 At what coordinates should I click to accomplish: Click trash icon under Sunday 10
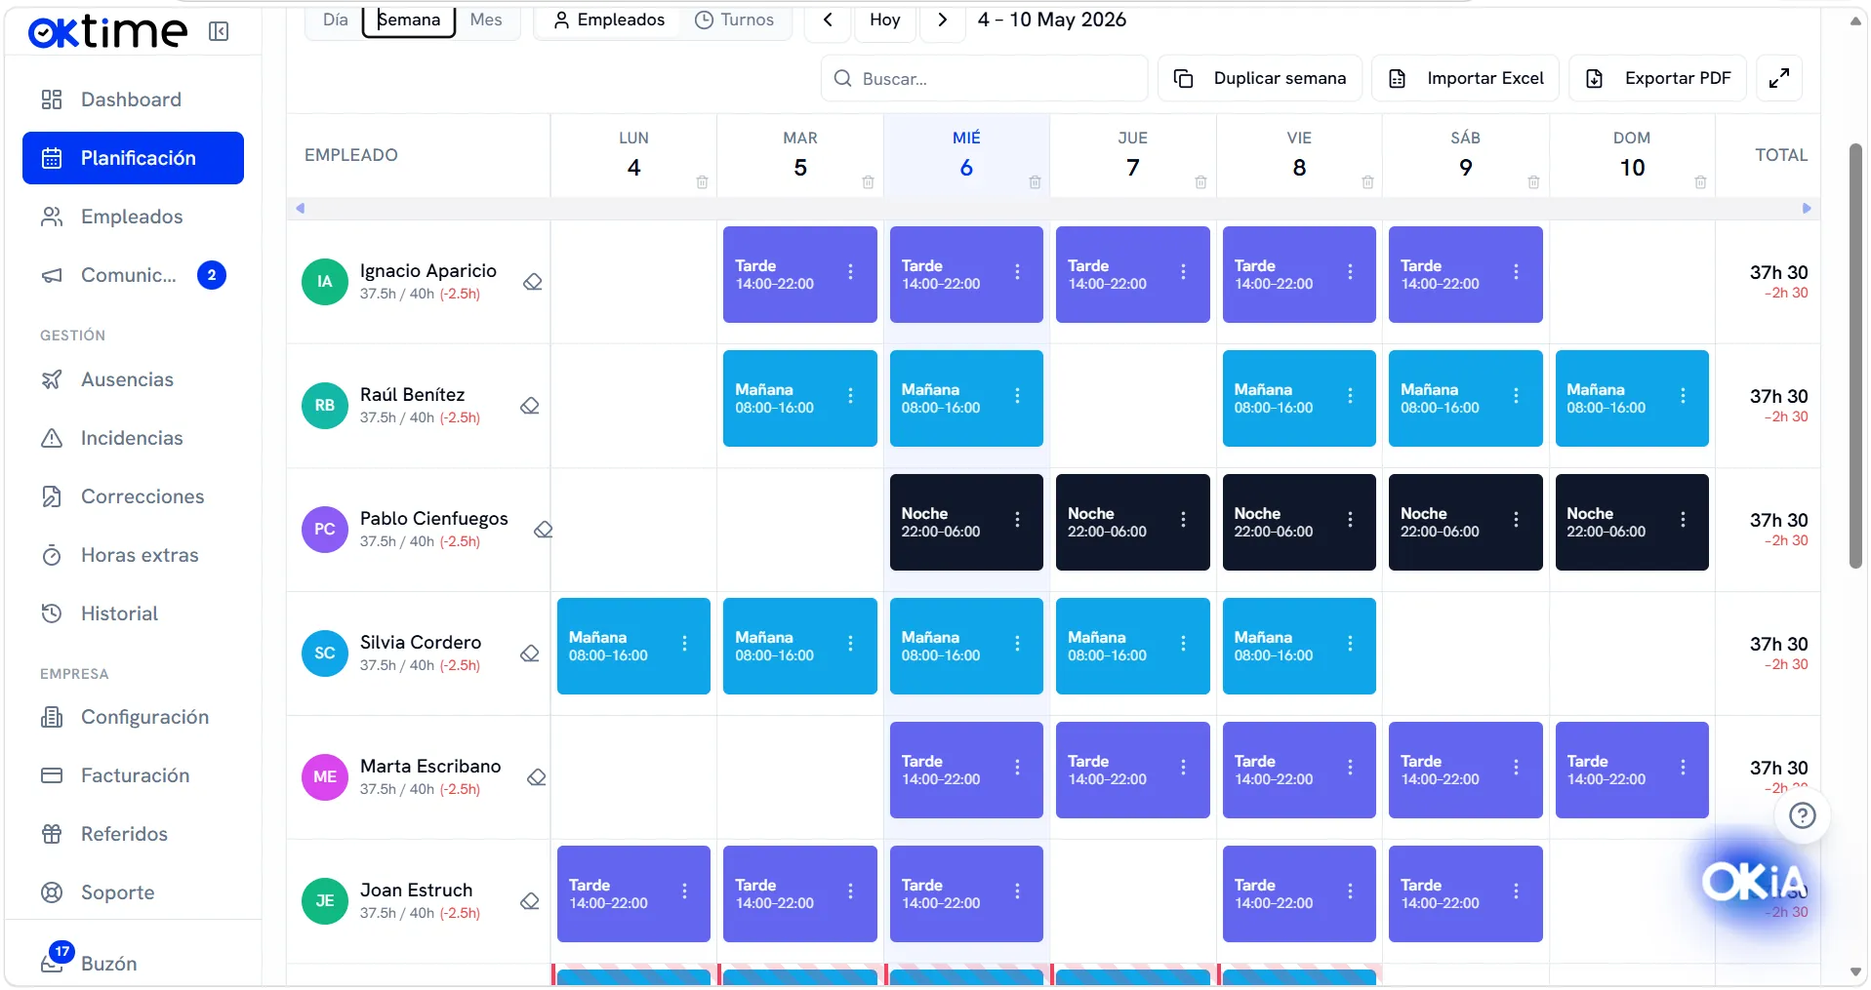click(x=1700, y=182)
